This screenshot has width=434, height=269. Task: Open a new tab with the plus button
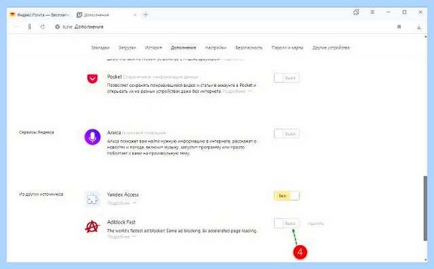coord(145,14)
